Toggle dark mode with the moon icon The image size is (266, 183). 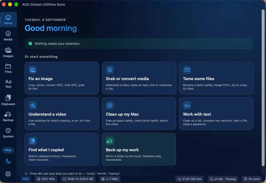tap(8, 161)
